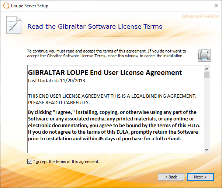Click the 'PLEASE READ IT CAREFULLY.' line
Screen dimensions: 222x188
pyautogui.click(x=59, y=103)
